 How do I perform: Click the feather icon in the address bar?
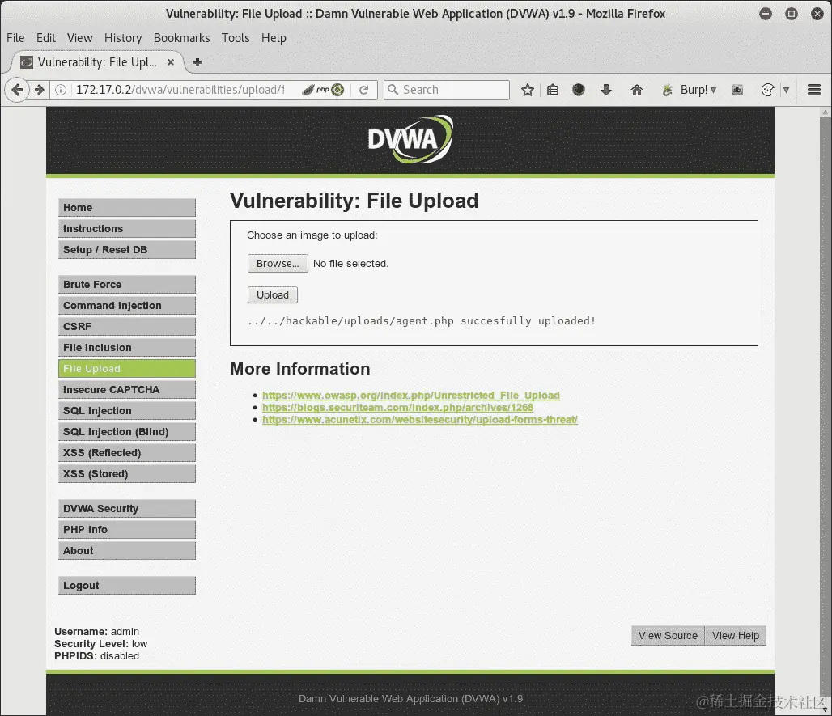point(308,90)
